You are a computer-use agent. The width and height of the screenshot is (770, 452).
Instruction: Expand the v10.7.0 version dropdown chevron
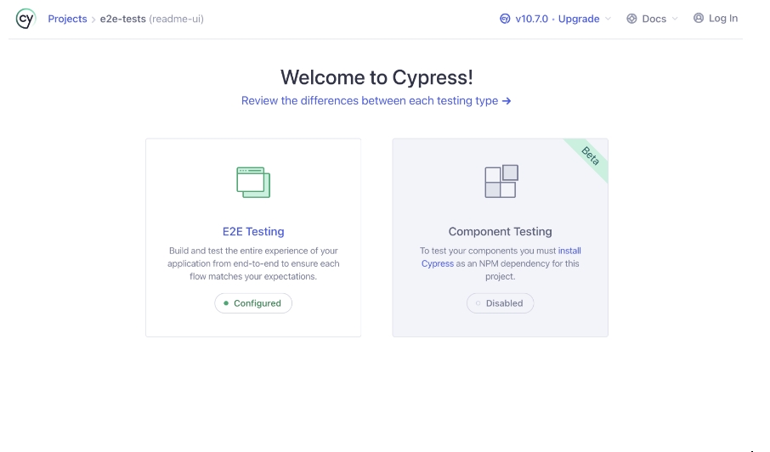(608, 19)
